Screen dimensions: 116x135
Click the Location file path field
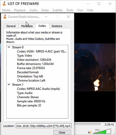tap(44, 126)
